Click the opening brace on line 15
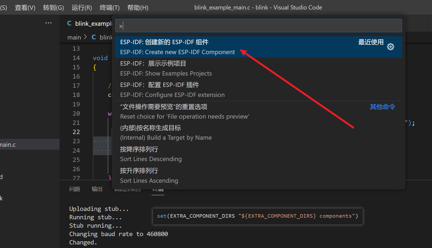The image size is (432, 248). pyautogui.click(x=94, y=67)
